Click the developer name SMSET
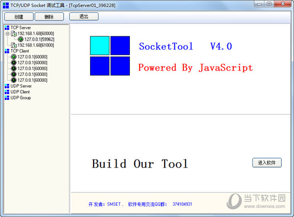The height and width of the screenshot is (217, 294). (x=114, y=204)
